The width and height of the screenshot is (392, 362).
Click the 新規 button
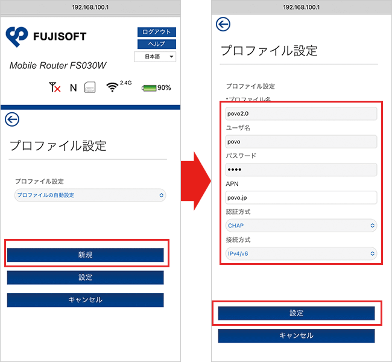click(x=85, y=255)
